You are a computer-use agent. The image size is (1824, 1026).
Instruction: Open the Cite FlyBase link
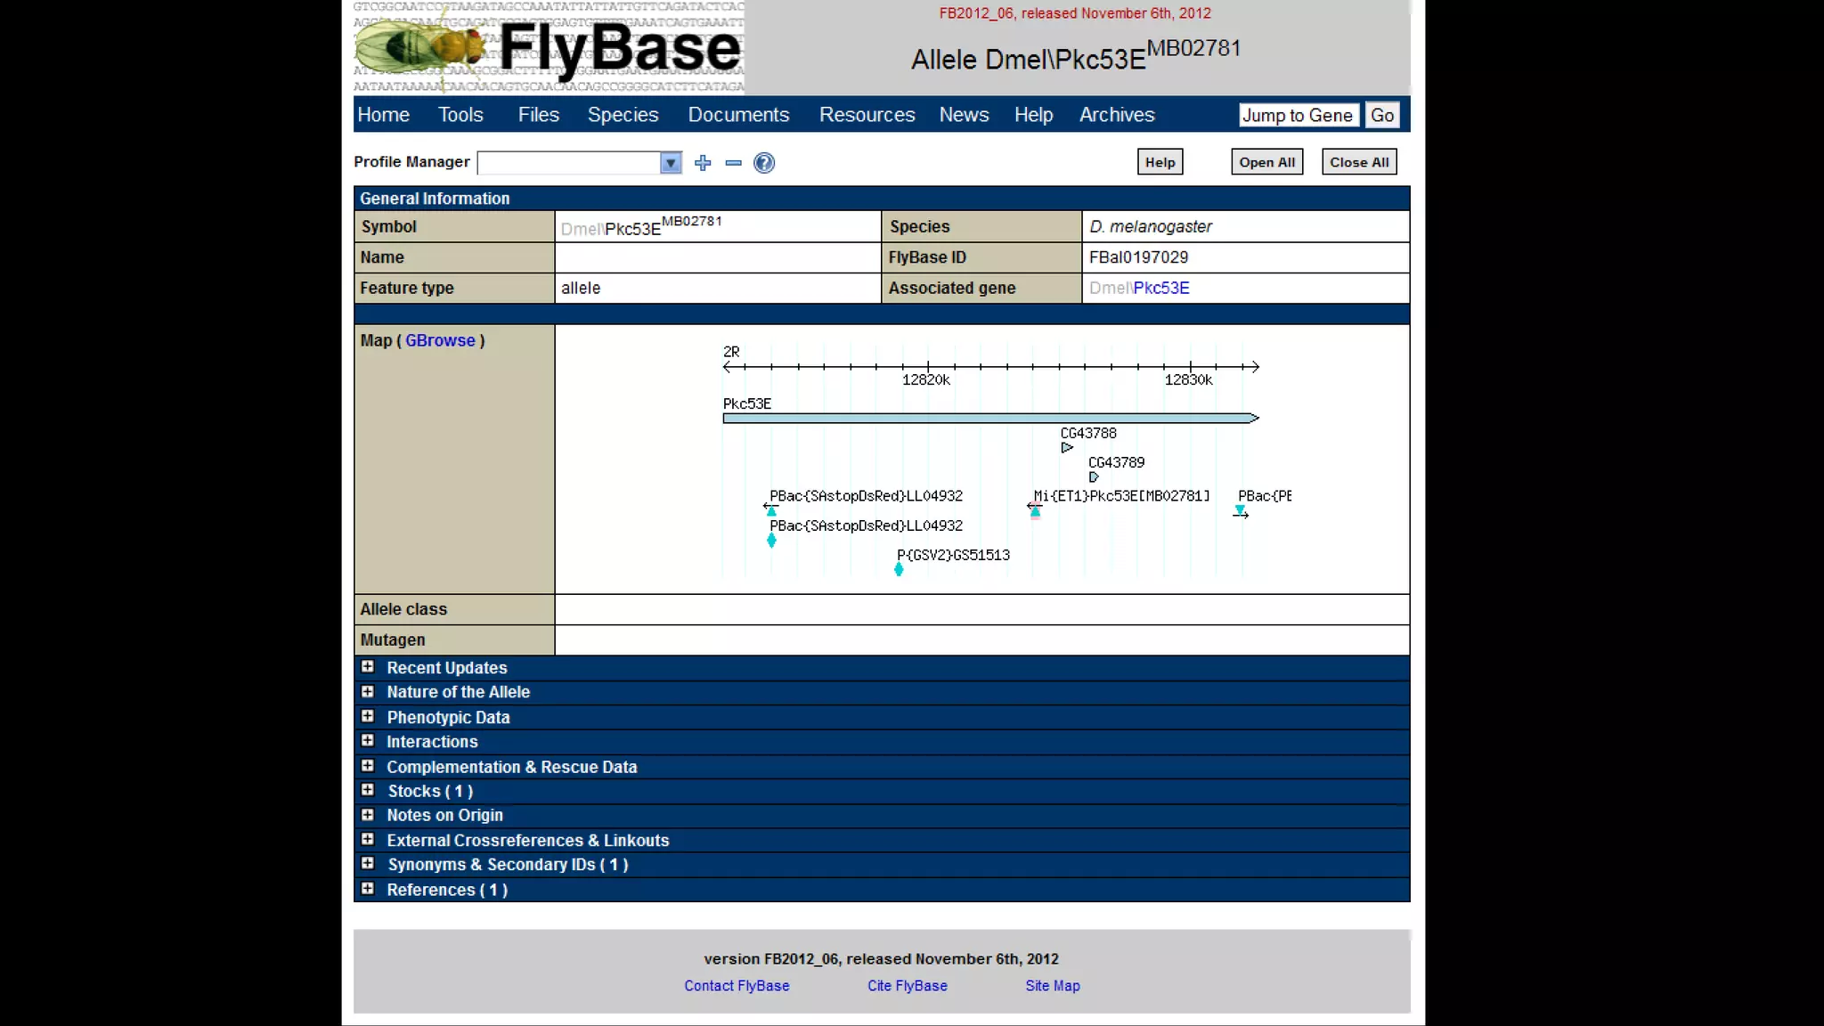tap(907, 986)
